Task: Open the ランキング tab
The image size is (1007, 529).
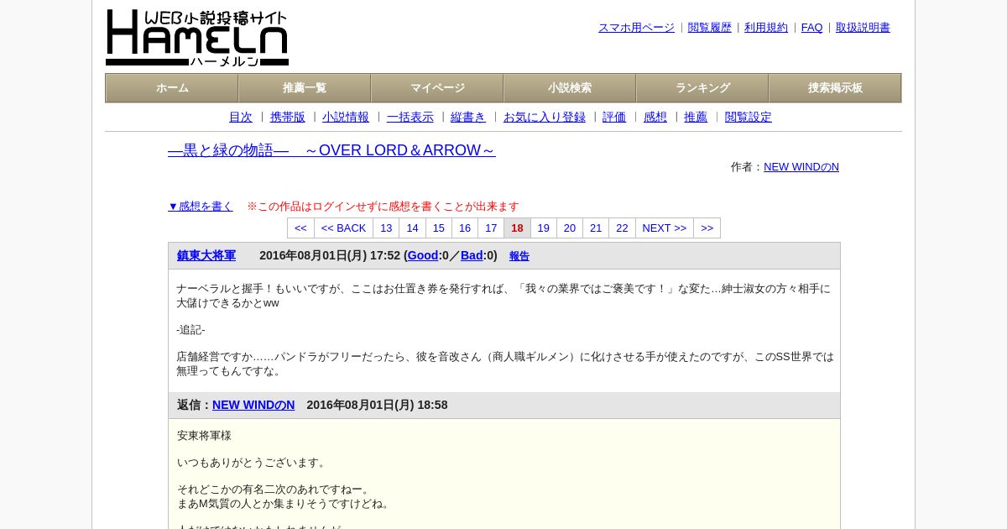Action: point(702,88)
